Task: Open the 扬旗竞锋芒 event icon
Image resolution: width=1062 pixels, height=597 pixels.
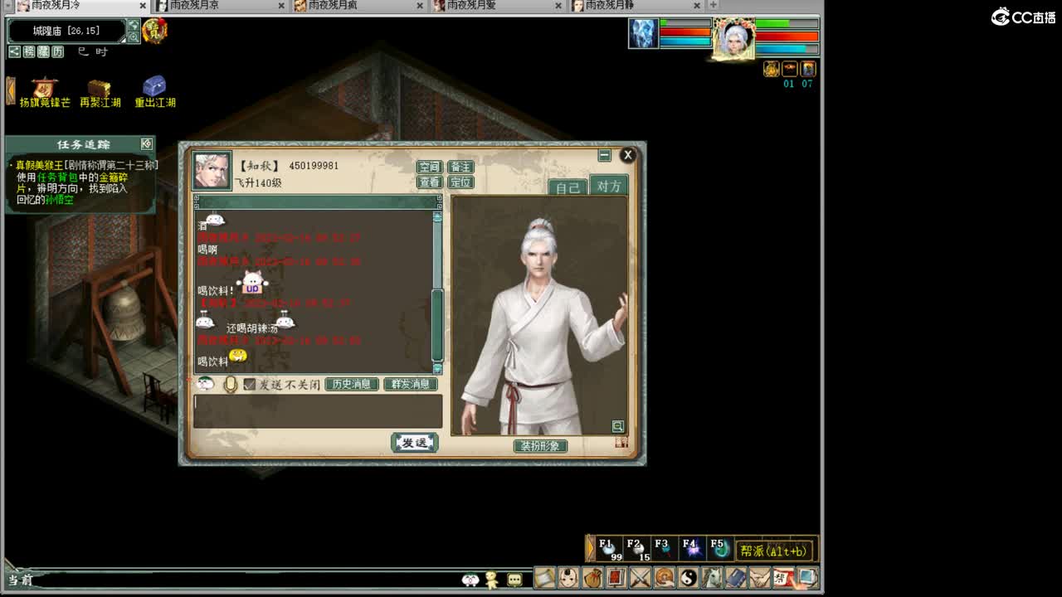Action: [x=45, y=92]
